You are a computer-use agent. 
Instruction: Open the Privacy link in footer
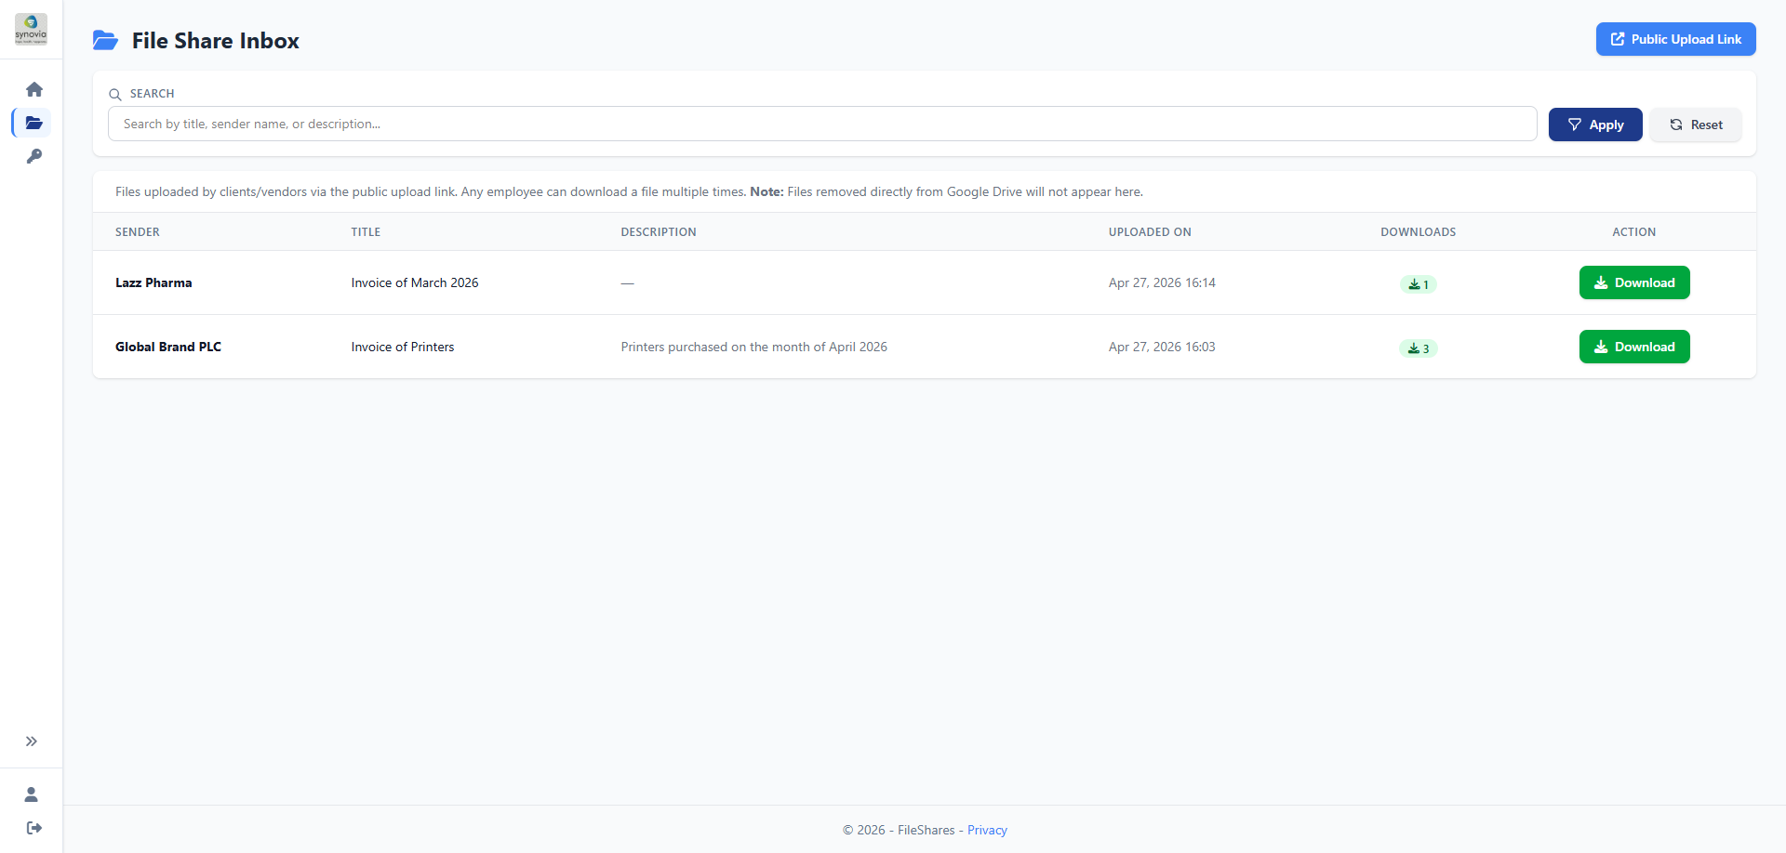[987, 830]
